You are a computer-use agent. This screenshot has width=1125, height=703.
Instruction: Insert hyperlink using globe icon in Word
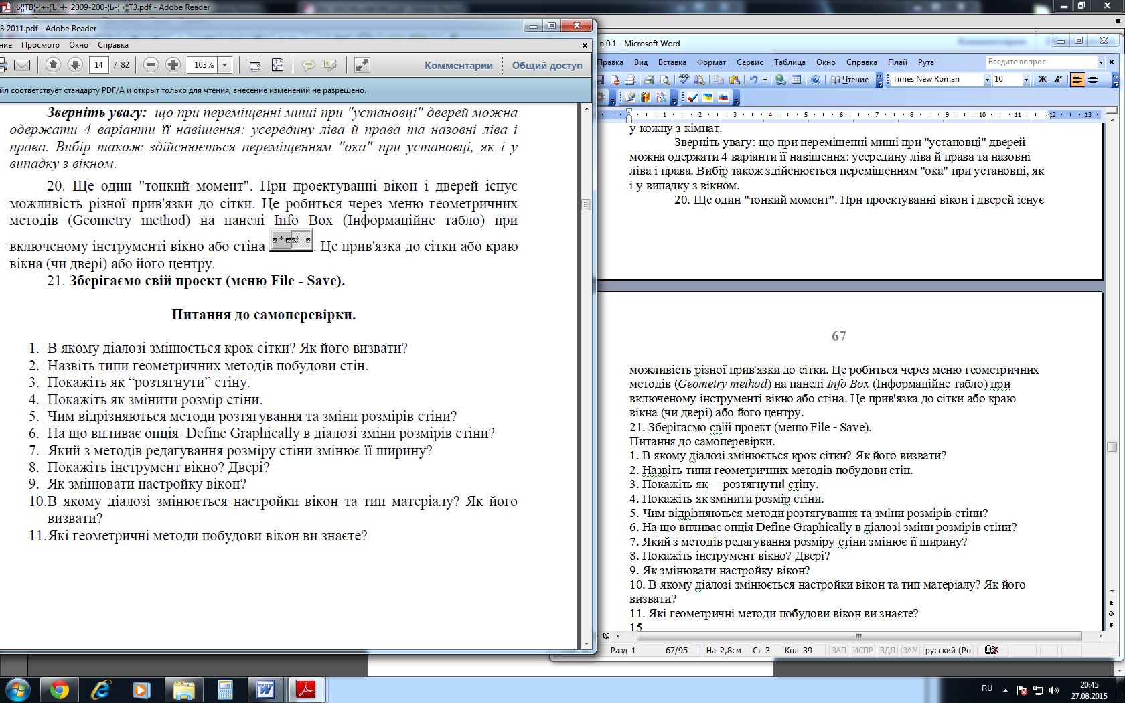point(780,80)
